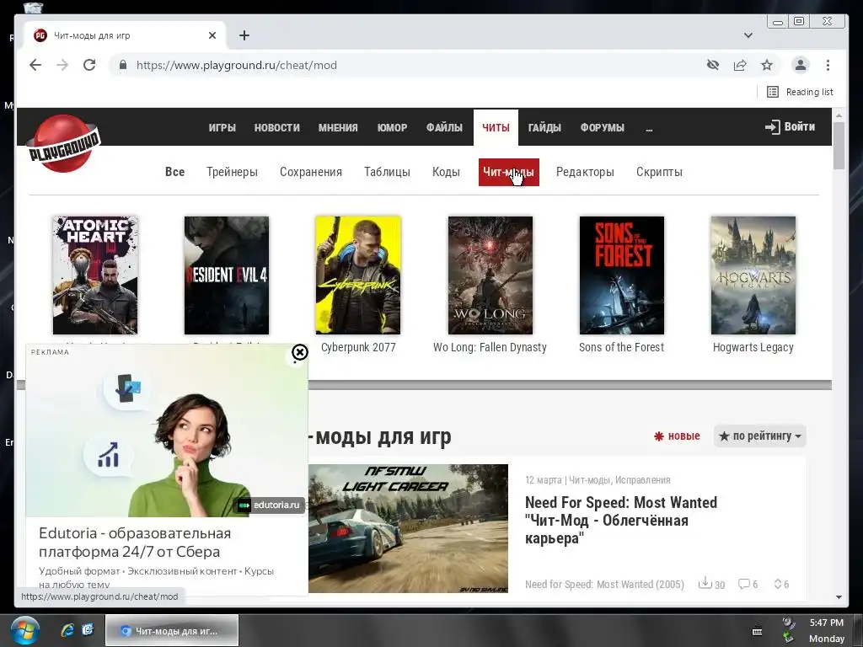
Task: Click the address bar URL field
Action: click(407, 65)
